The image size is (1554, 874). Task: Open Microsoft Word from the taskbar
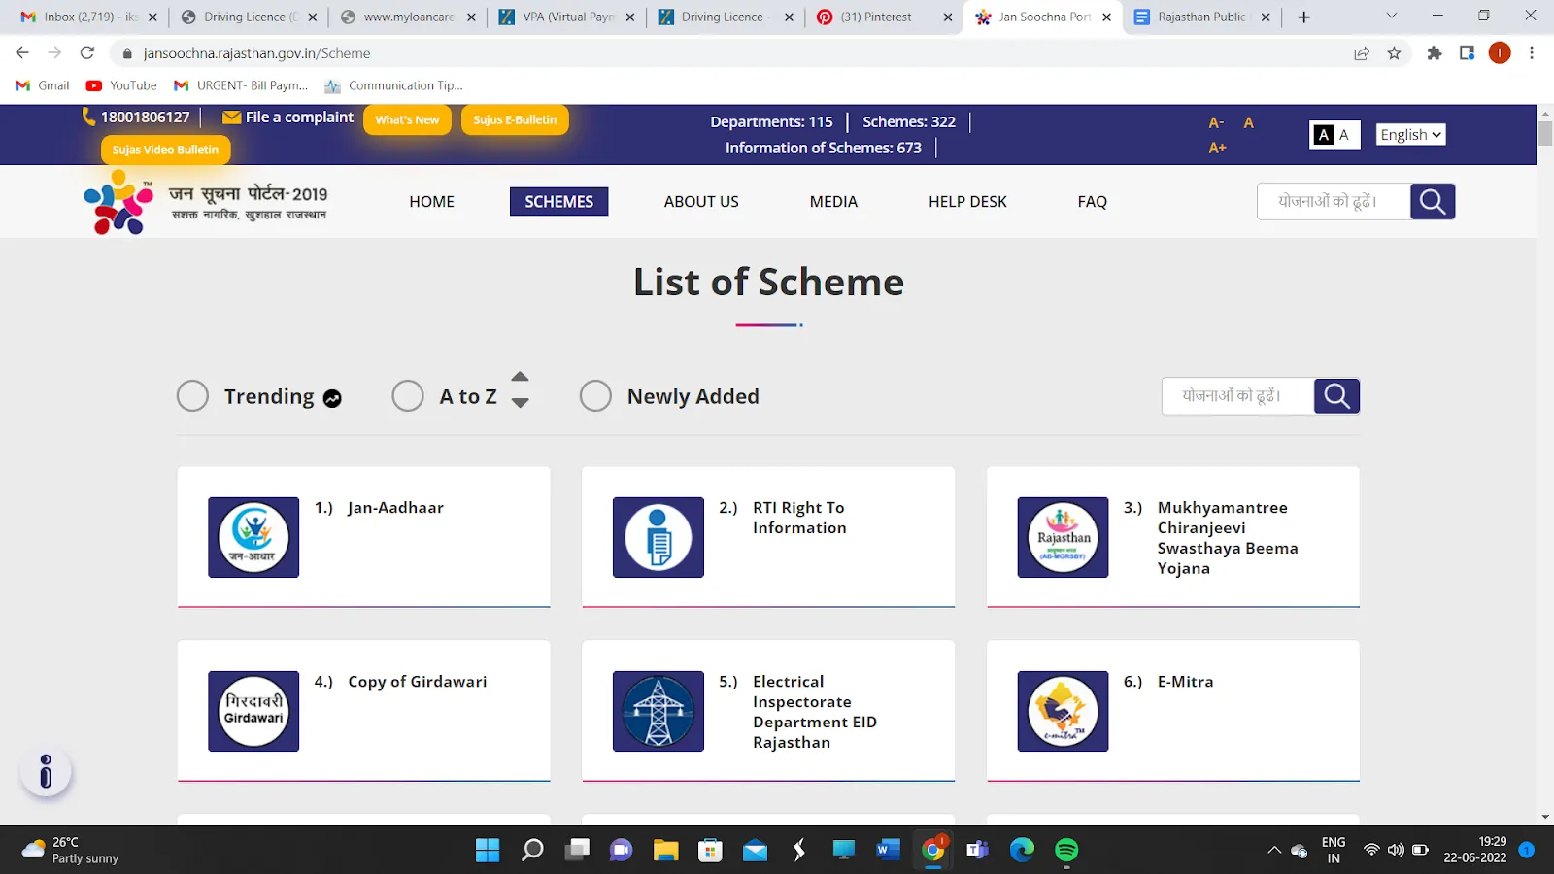tap(888, 851)
